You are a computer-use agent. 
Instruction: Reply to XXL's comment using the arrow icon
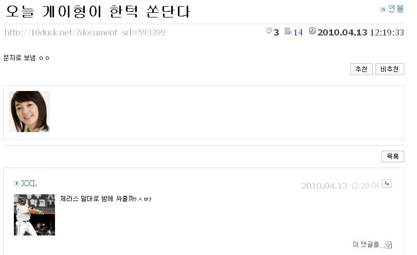click(x=387, y=184)
